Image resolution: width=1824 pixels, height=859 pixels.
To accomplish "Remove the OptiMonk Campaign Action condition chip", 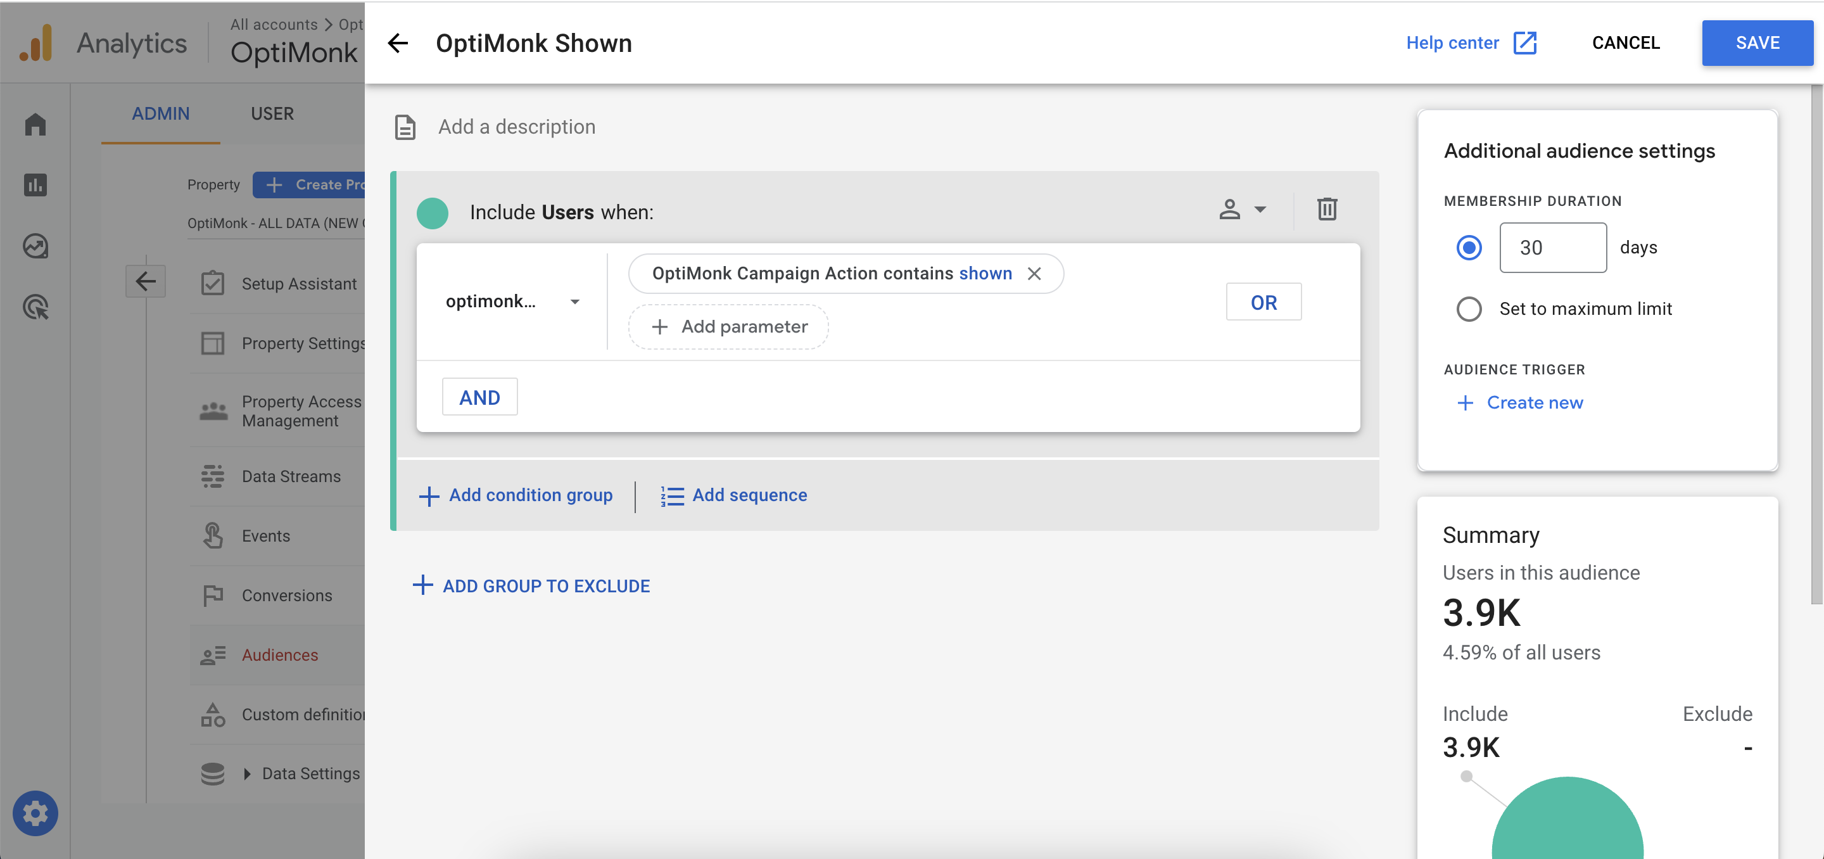I will (x=1034, y=274).
